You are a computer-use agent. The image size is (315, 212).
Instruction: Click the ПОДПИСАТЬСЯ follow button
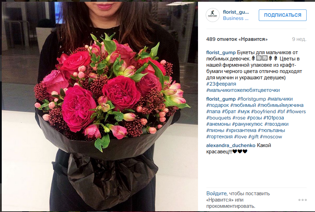pyautogui.click(x=283, y=15)
